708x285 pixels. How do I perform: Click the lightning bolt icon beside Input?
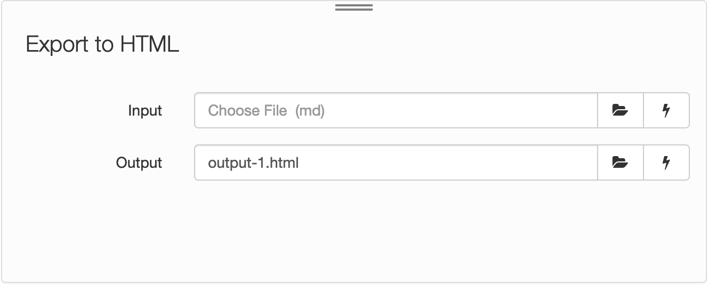point(666,110)
